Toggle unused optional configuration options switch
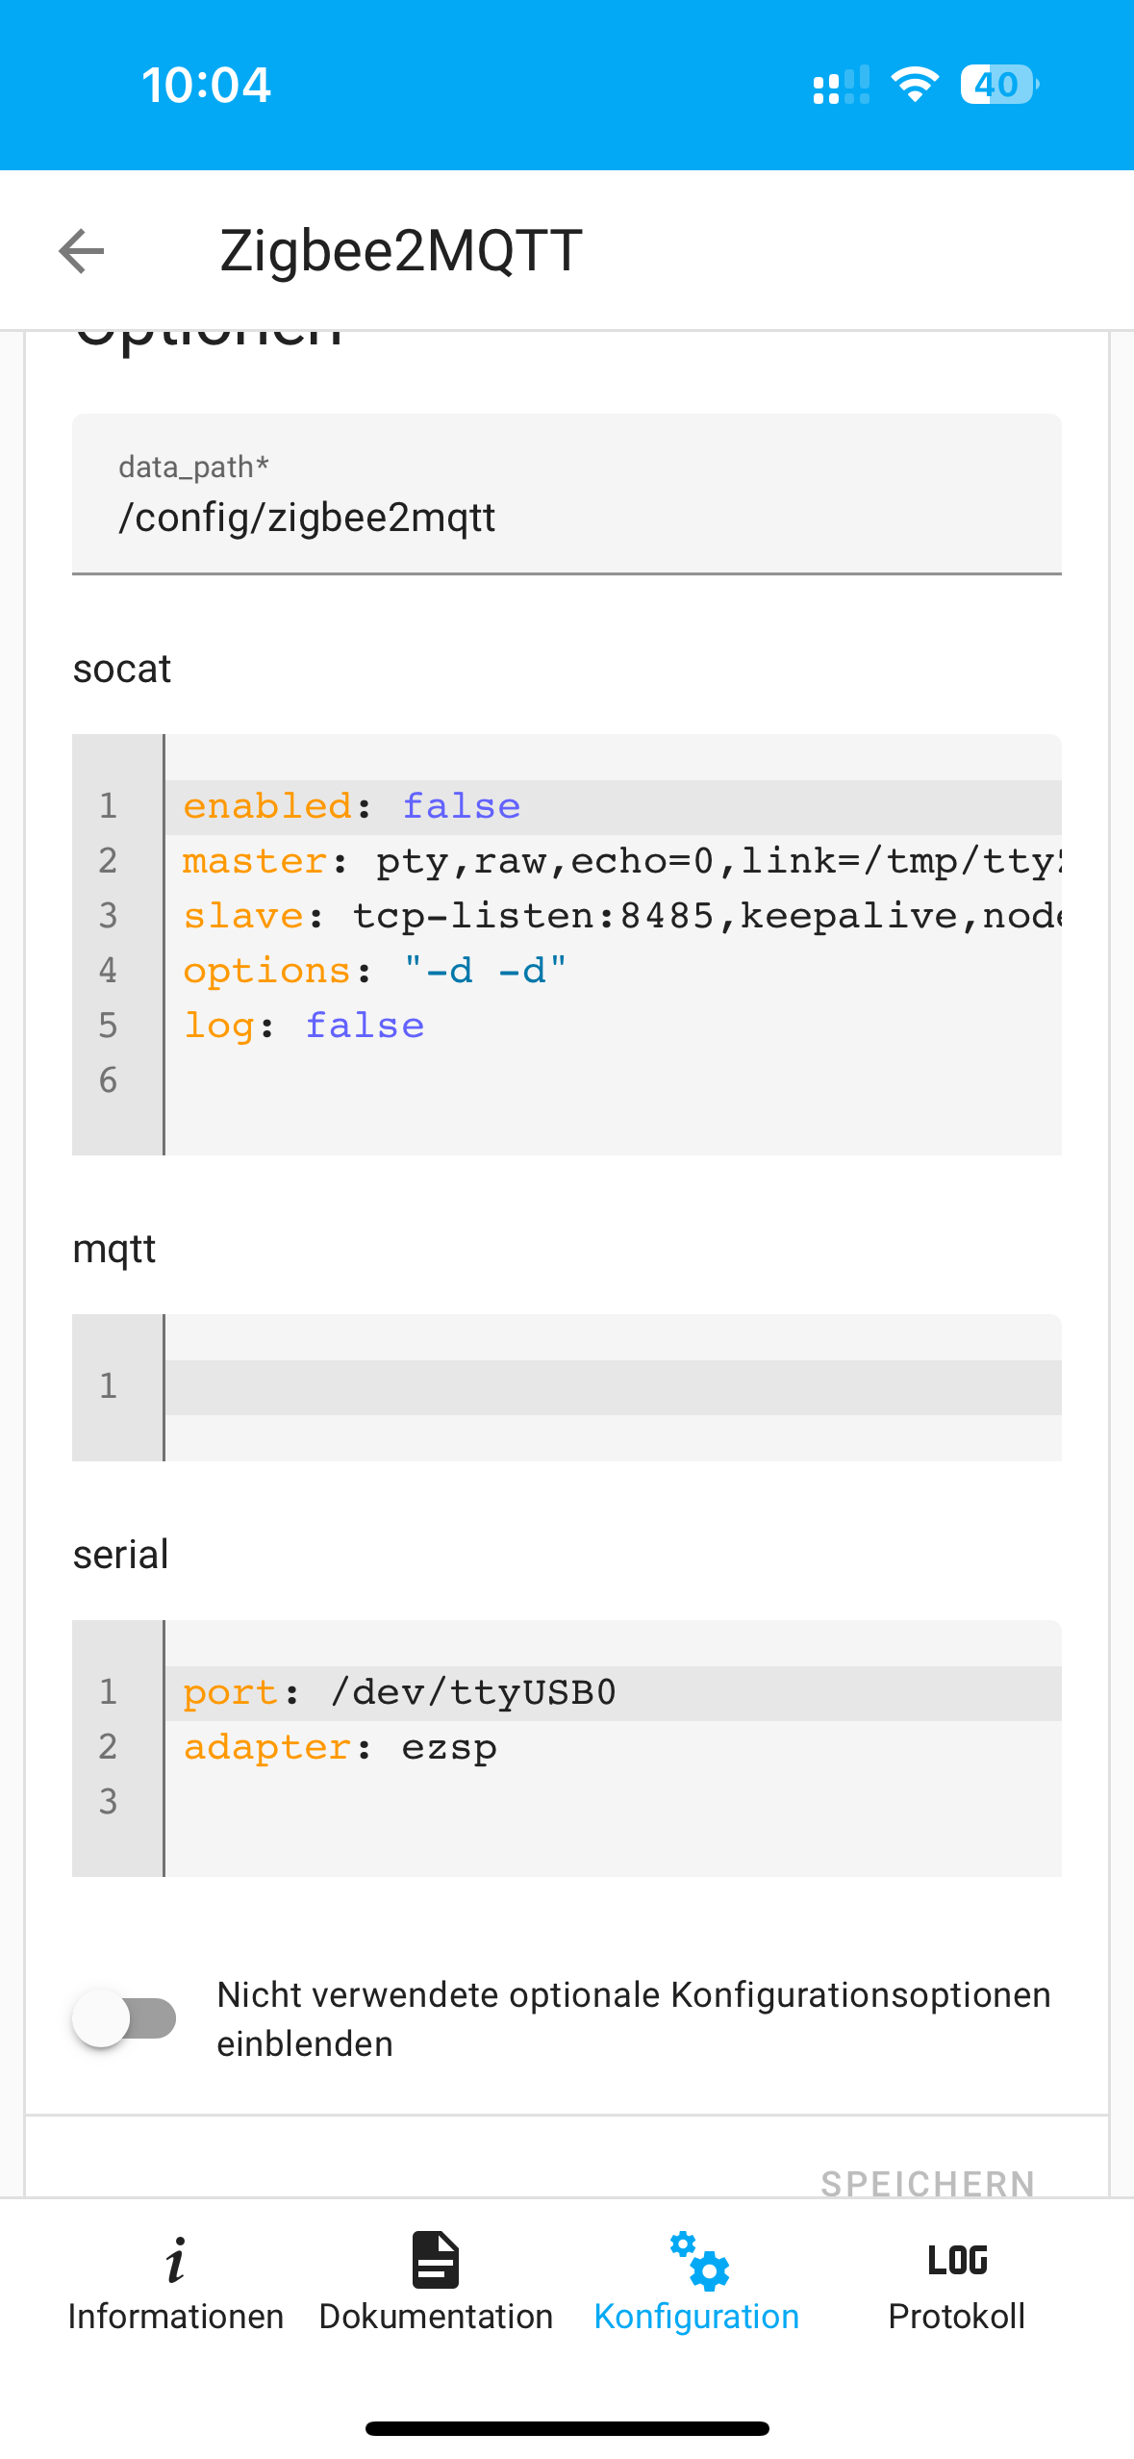 pos(125,2017)
